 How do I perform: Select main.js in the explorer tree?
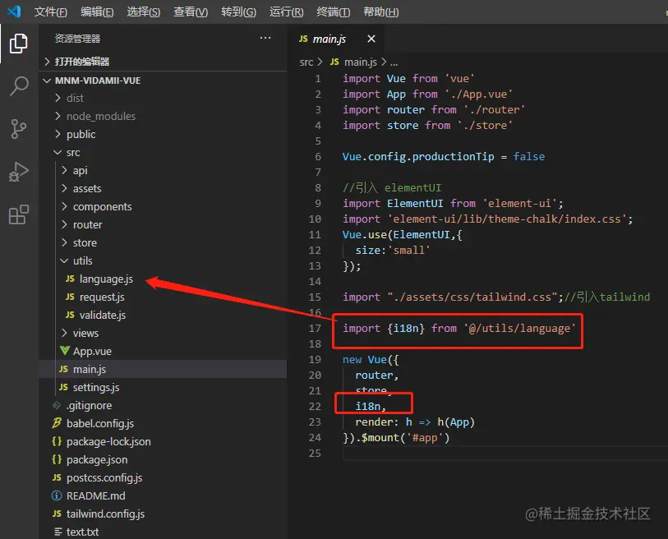tap(163, 369)
